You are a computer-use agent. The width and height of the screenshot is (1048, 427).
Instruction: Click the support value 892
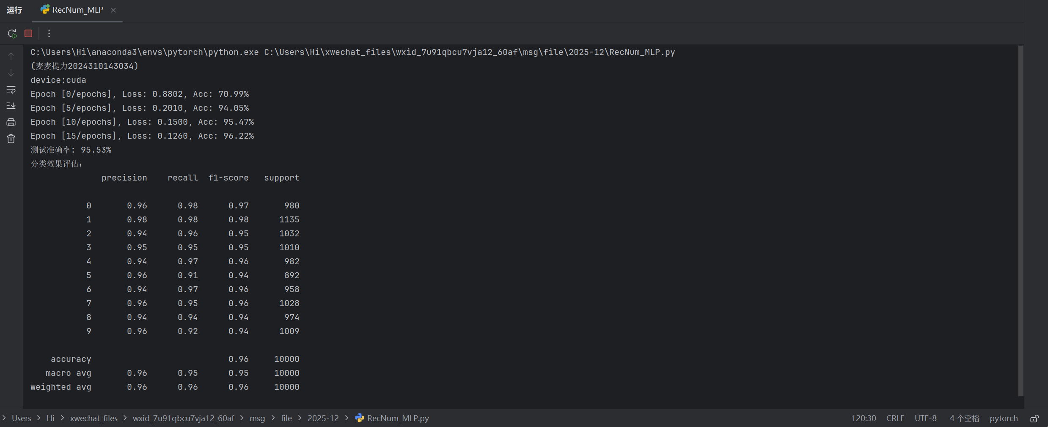292,276
